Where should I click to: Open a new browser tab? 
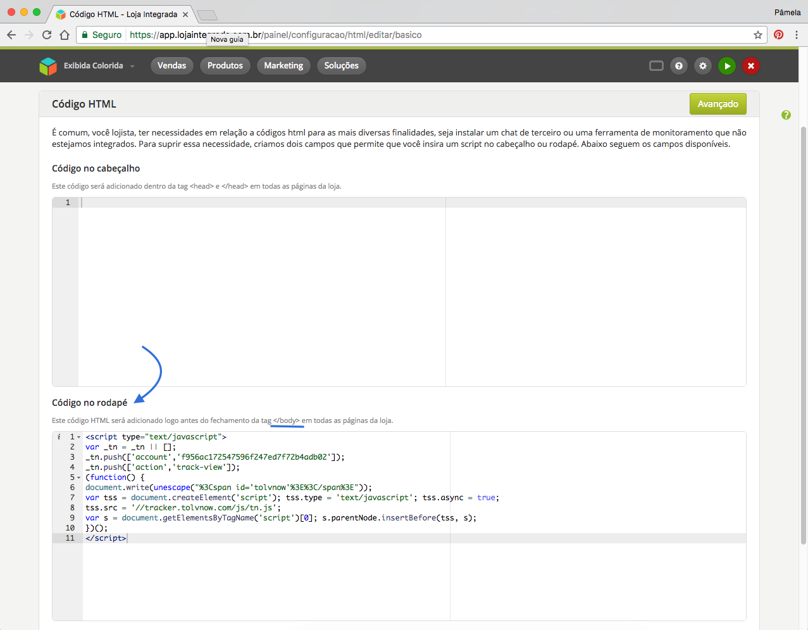click(207, 15)
